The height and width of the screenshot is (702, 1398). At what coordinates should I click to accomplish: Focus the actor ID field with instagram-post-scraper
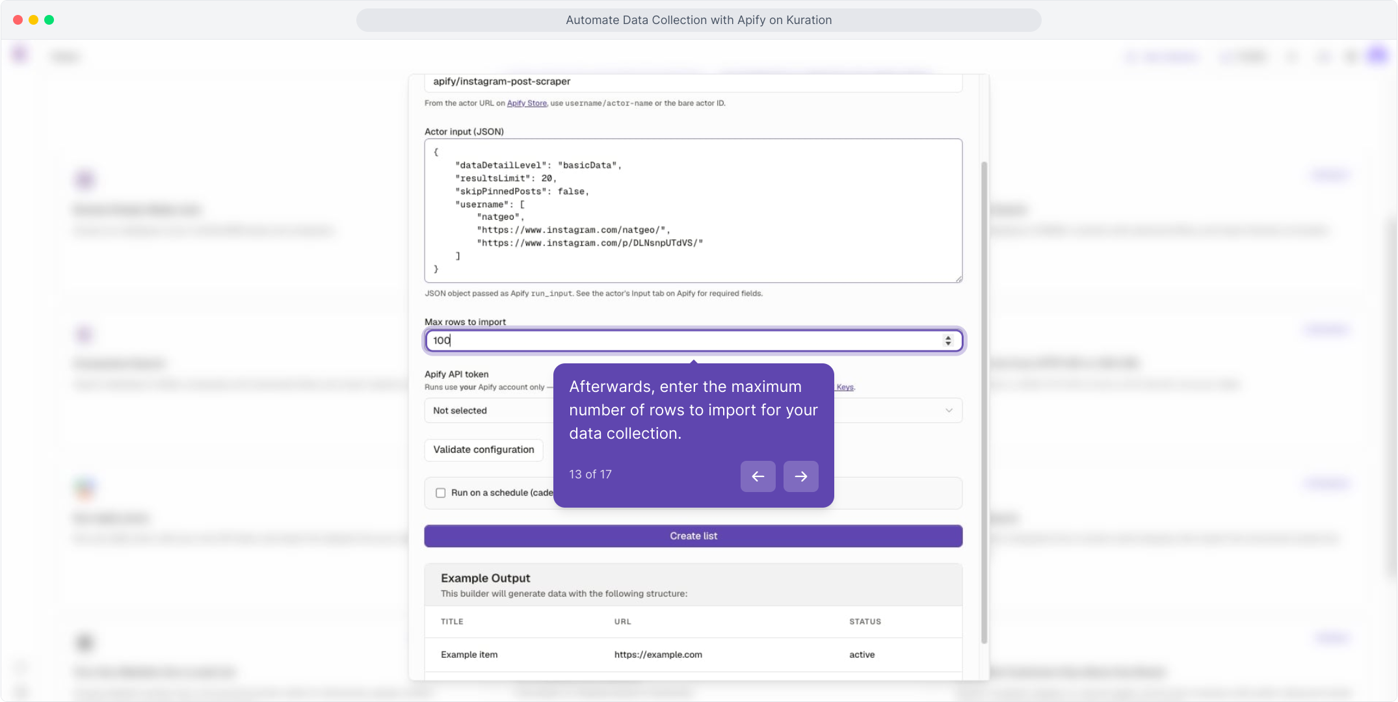(x=693, y=82)
